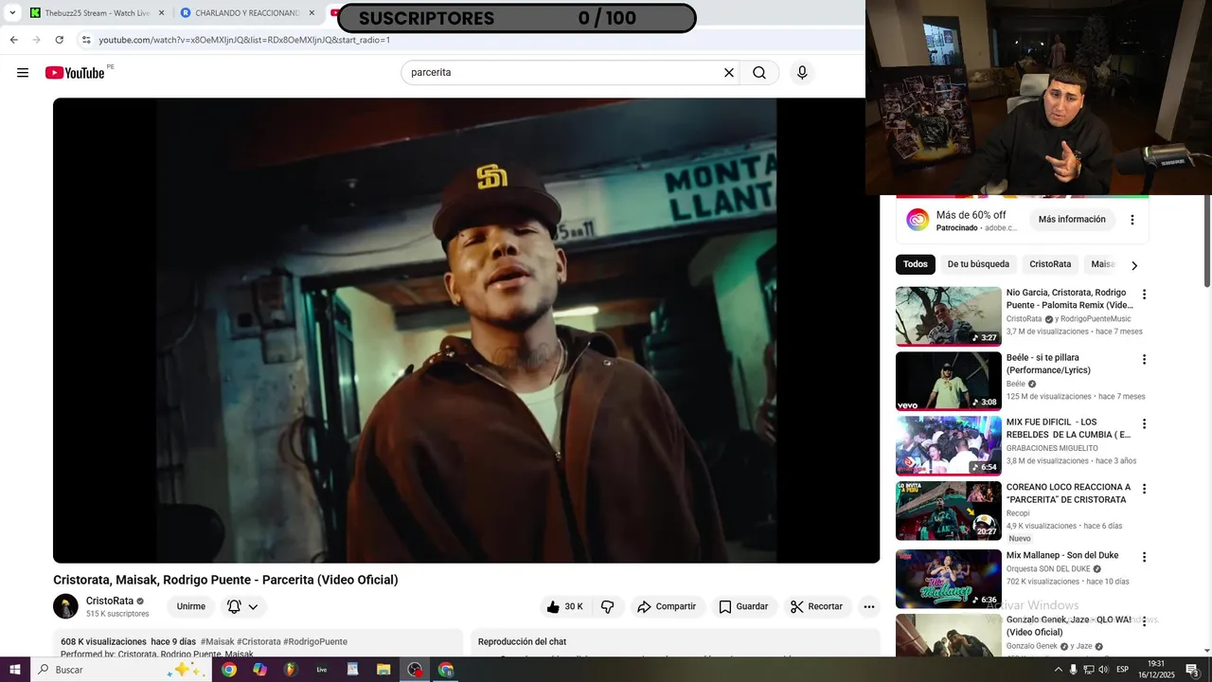Open the Live app in taskbar

click(x=322, y=670)
